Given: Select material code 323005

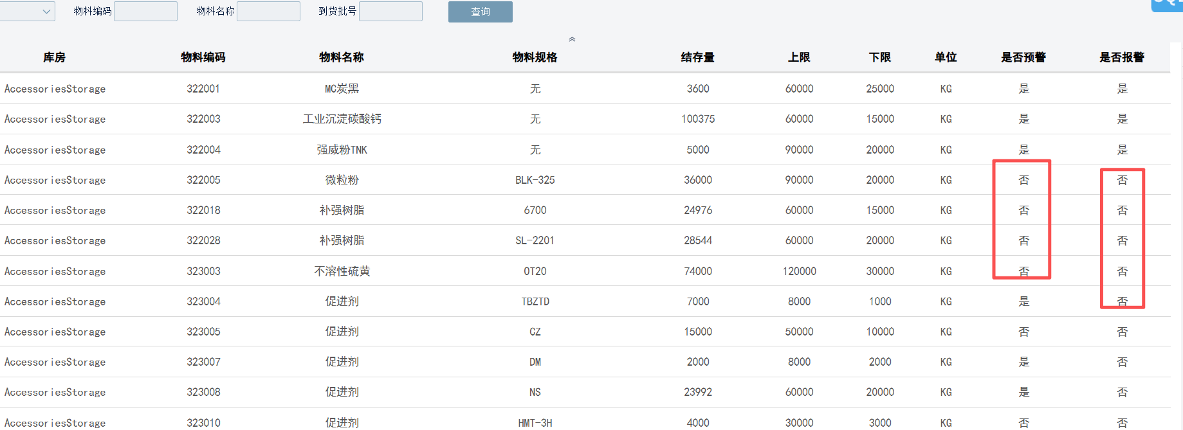Looking at the screenshot, I should (x=203, y=332).
